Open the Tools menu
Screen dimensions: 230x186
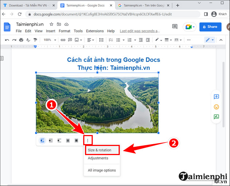tap(78, 31)
